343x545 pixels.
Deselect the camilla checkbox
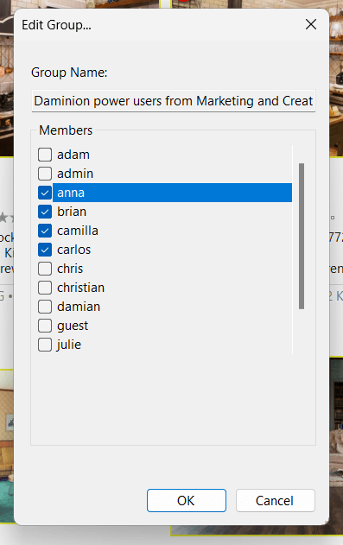[x=45, y=231]
